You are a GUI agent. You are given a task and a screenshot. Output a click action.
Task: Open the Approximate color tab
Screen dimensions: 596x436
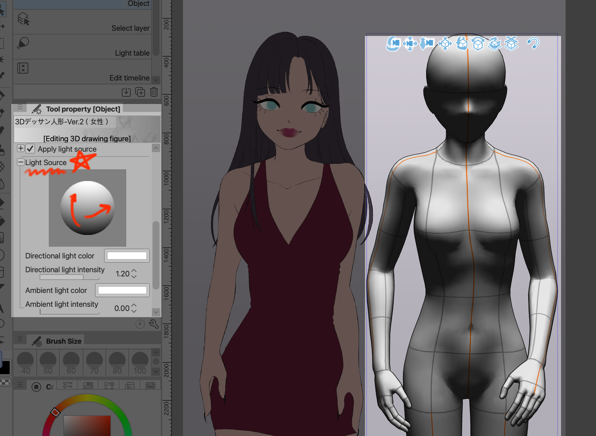tap(130, 386)
